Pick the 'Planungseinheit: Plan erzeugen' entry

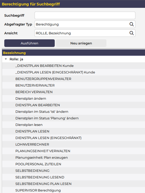click(73, 158)
